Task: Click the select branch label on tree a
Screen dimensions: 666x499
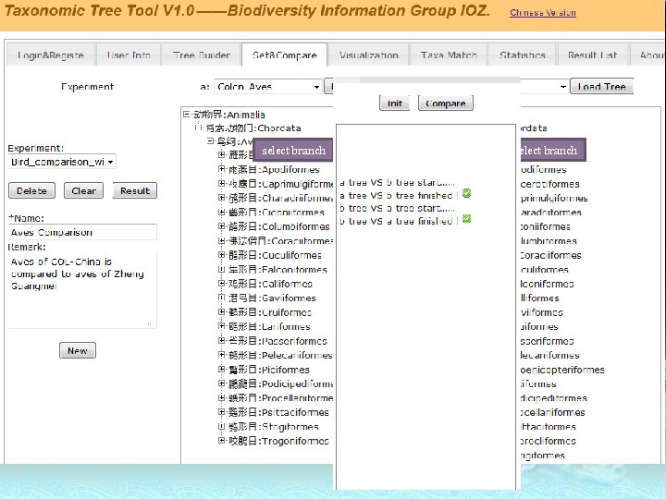Action: click(x=293, y=151)
